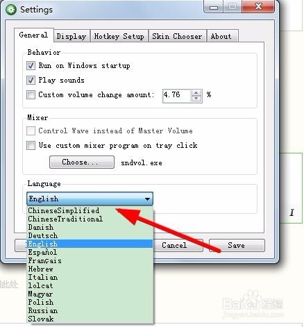Pick Français from the language list
304x327 pixels.
point(90,260)
